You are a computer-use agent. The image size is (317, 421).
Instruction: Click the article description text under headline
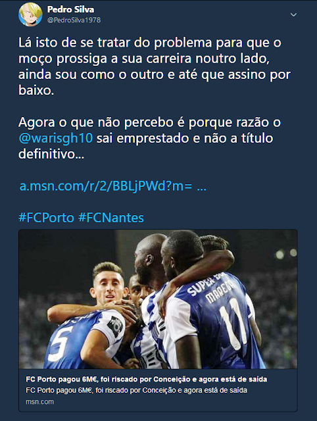click(x=136, y=390)
